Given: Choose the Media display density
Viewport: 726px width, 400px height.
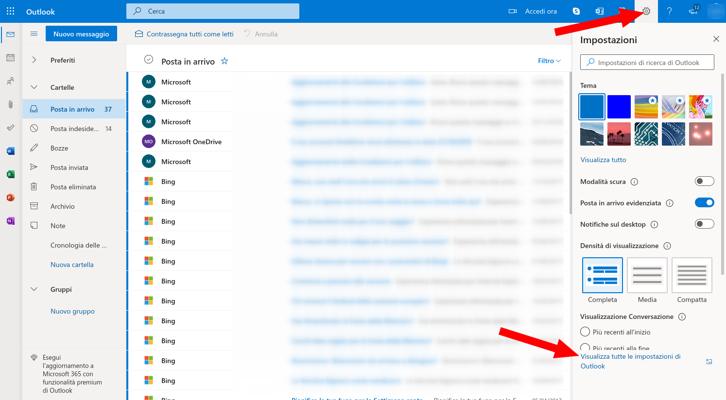Looking at the screenshot, I should (647, 275).
